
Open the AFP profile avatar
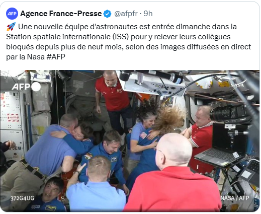[12, 14]
